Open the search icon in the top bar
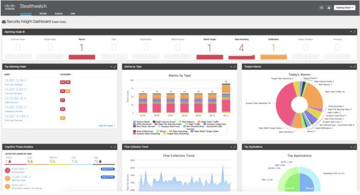 click(321, 8)
